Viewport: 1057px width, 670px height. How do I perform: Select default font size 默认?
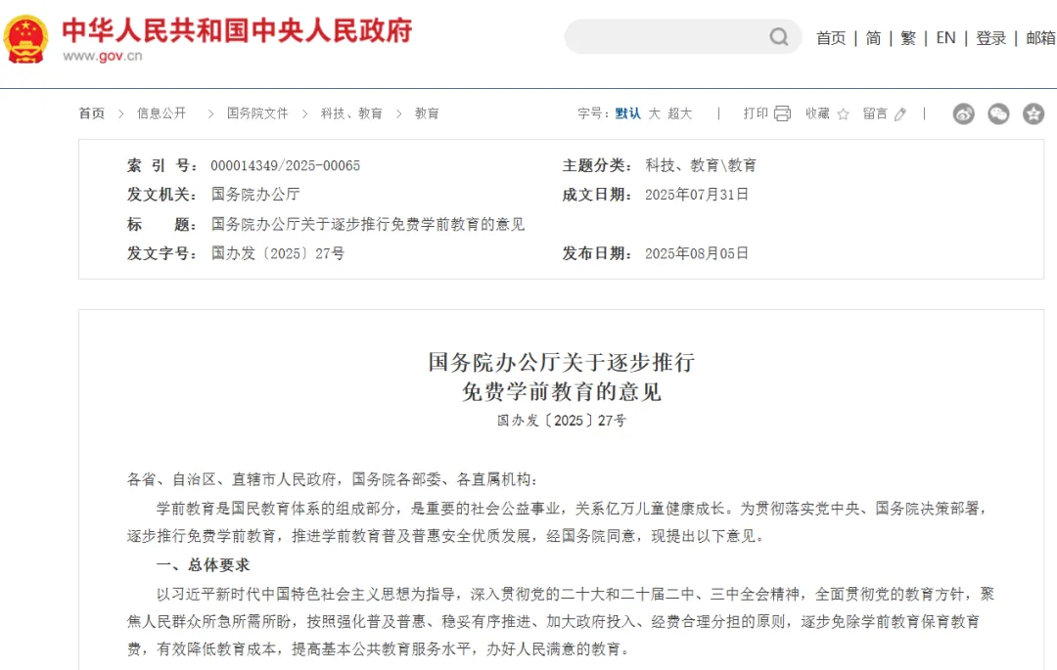coord(627,113)
